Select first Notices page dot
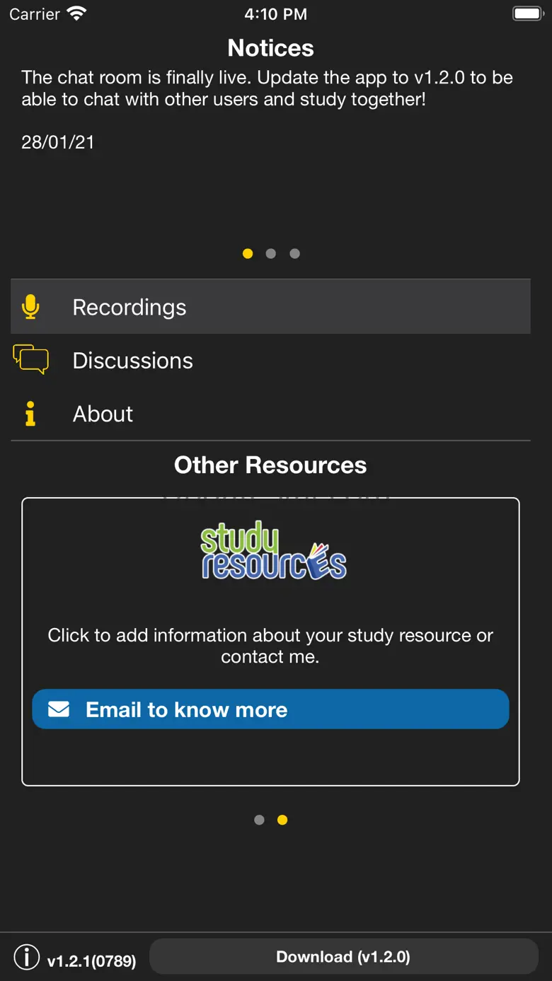552x981 pixels. pos(248,254)
